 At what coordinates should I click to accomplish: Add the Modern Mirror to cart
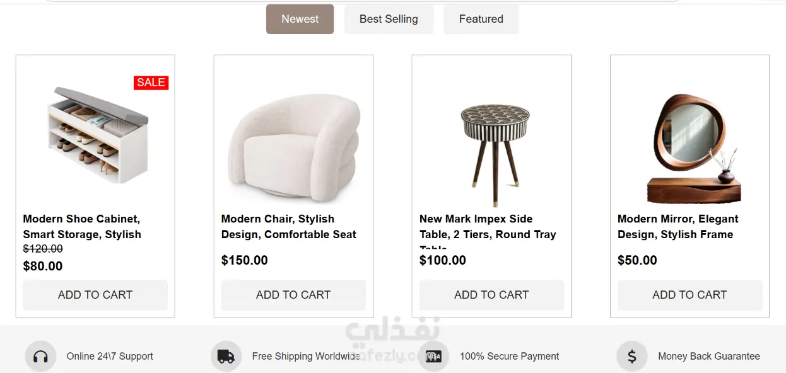click(x=689, y=295)
